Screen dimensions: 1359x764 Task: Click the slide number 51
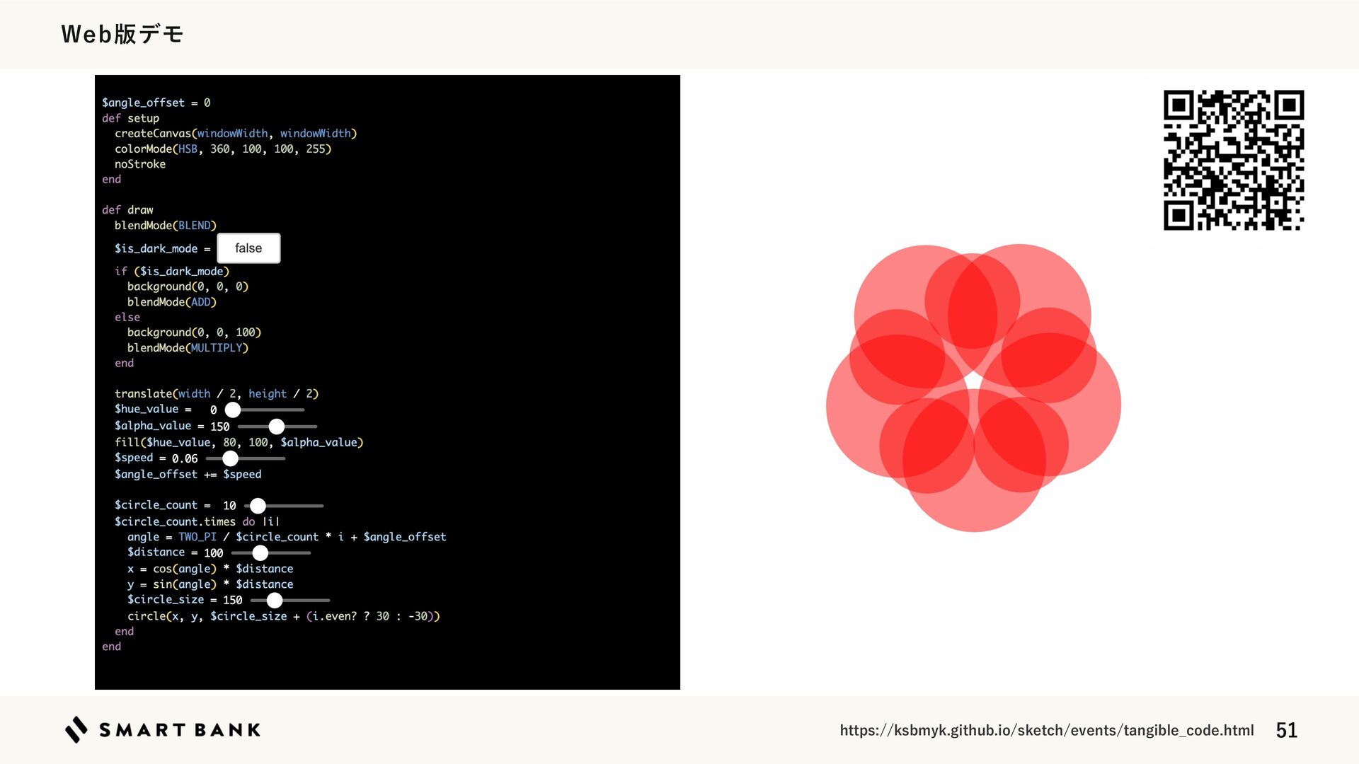point(1286,730)
